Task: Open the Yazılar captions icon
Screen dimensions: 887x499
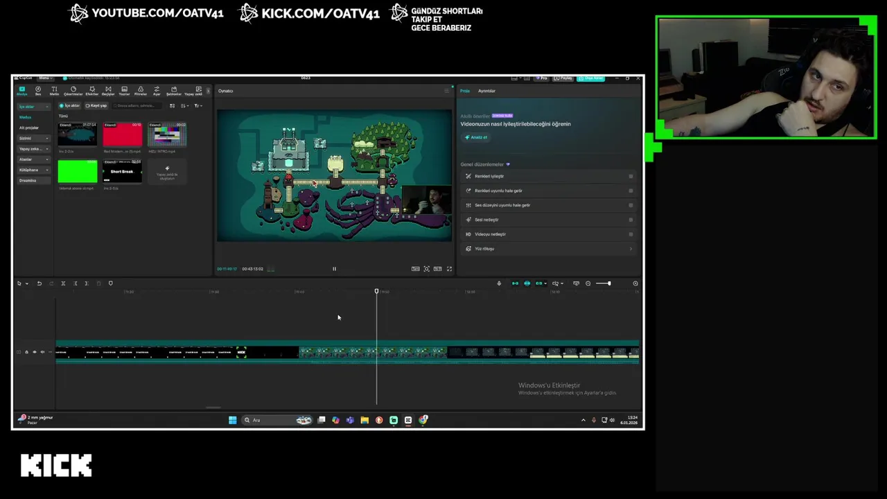Action: point(124,90)
